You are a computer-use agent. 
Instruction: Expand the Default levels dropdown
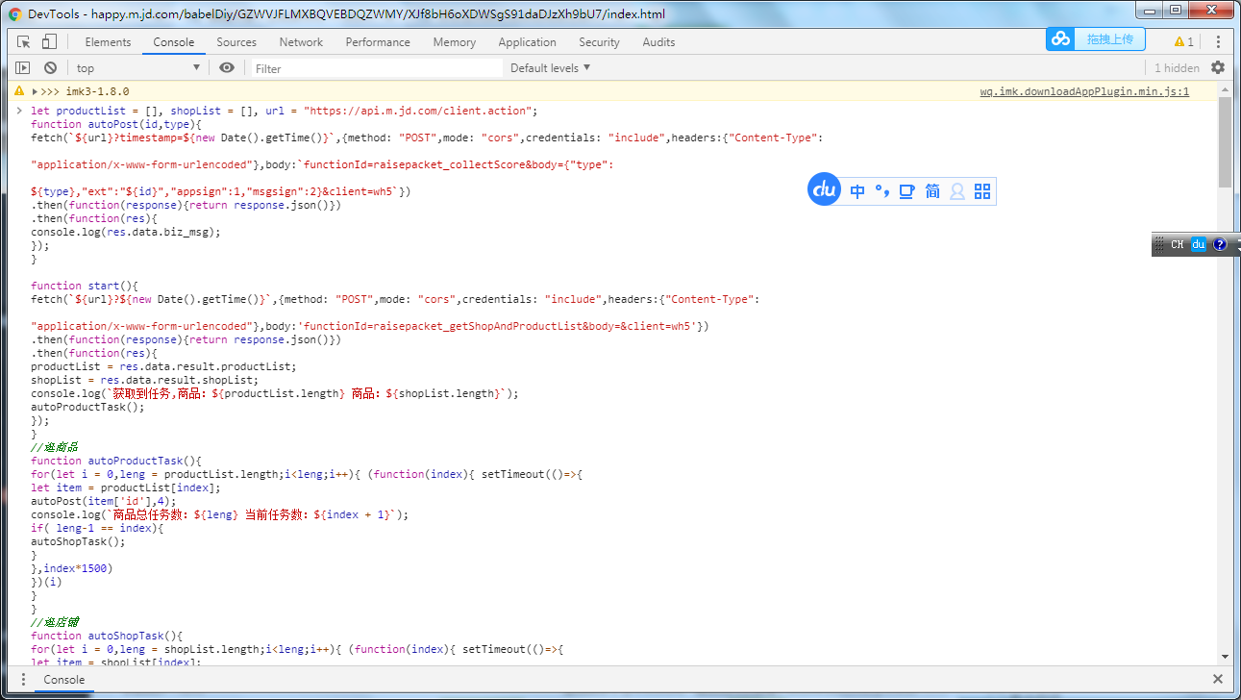pyautogui.click(x=550, y=67)
